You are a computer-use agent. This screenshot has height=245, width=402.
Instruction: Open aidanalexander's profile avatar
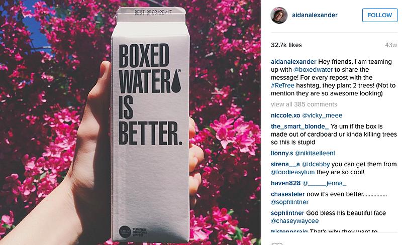click(279, 16)
